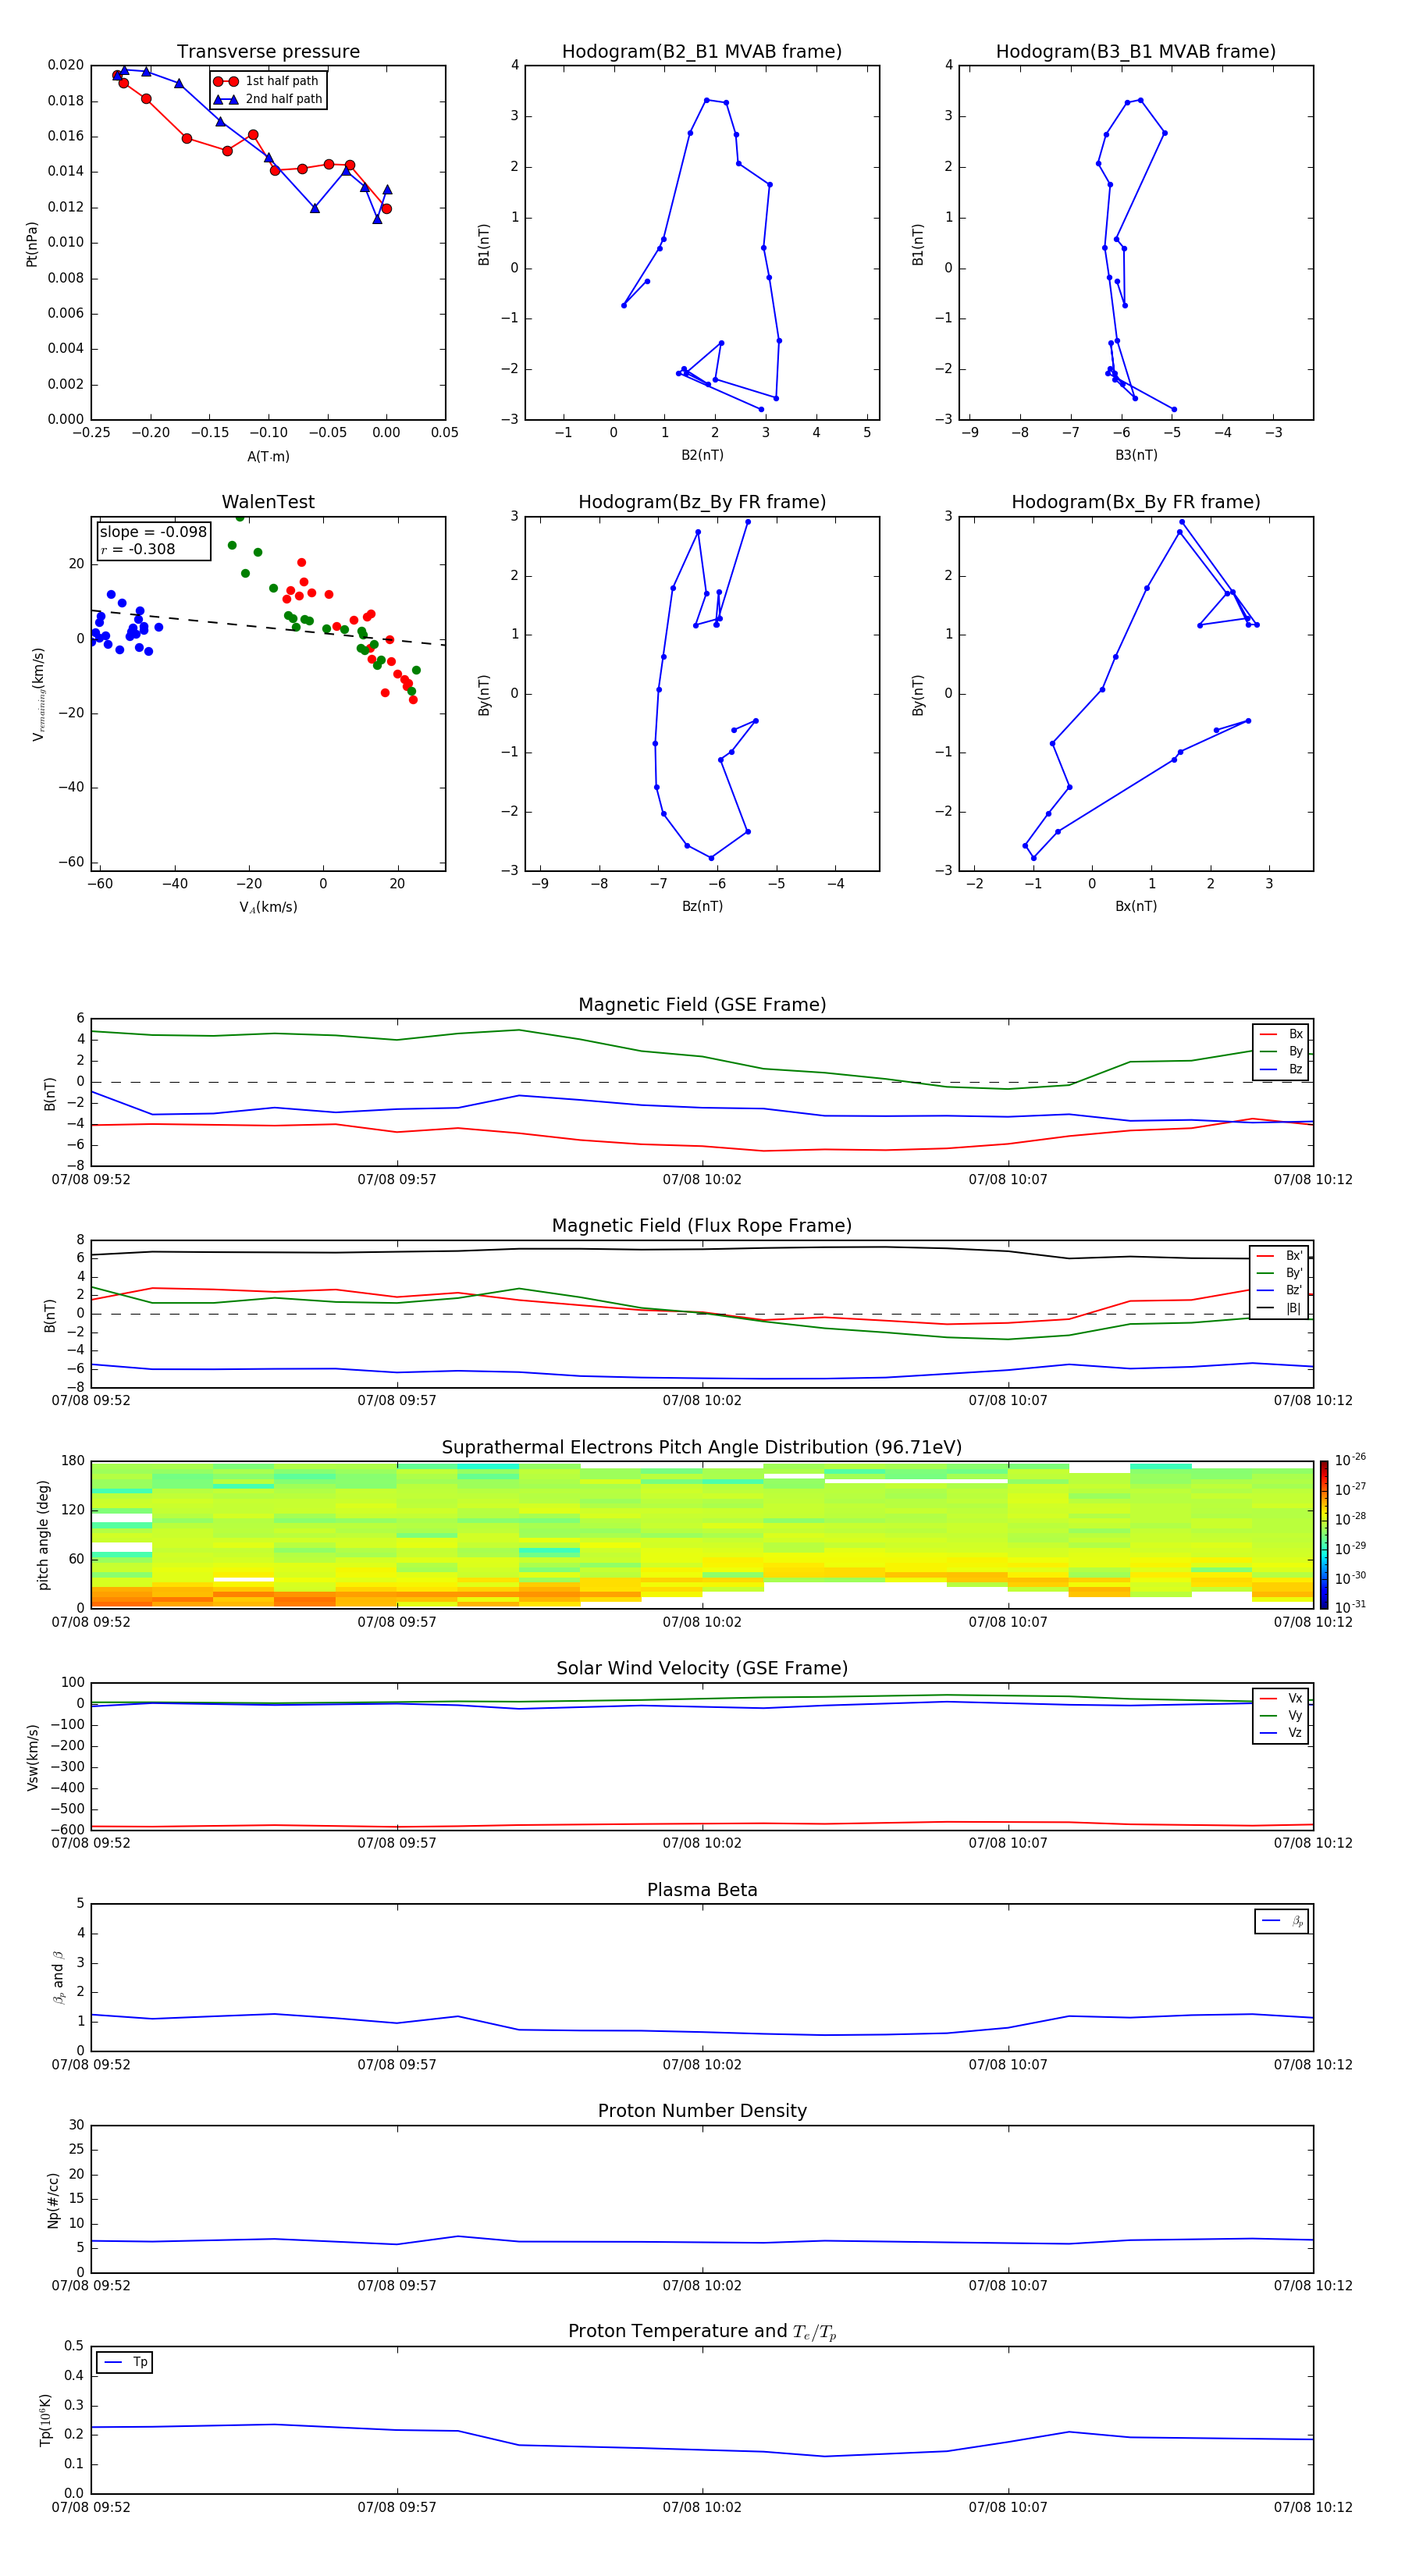Click the 'B3(nT)' x-axis label
Screen dimensions: 1405x2576
1136,455
